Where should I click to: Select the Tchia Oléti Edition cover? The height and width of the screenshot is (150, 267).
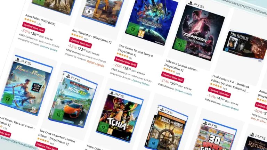click(x=120, y=116)
